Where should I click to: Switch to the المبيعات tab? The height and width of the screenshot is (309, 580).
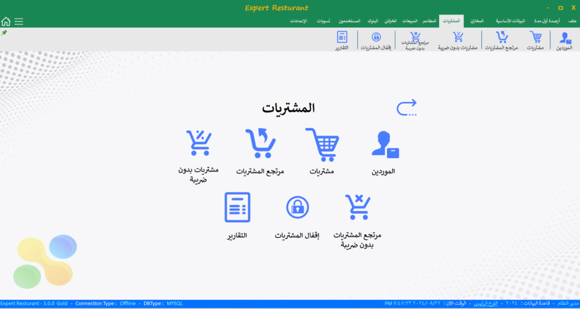tap(409, 21)
